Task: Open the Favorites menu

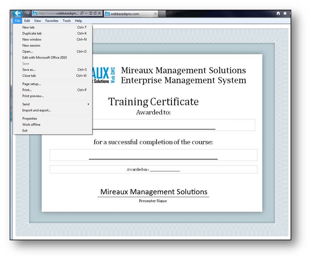Action: pyautogui.click(x=52, y=21)
